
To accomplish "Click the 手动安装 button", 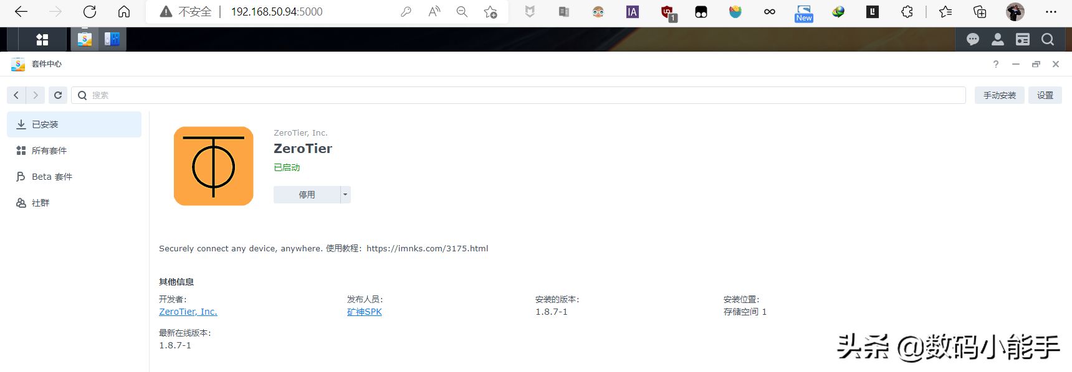I will coord(1000,95).
